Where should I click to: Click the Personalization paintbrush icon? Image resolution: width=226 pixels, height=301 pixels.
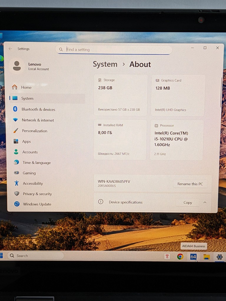[x=16, y=131]
